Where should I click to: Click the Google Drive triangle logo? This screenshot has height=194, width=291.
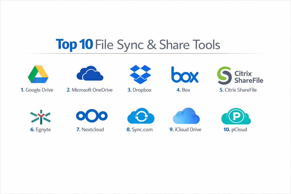(38, 74)
